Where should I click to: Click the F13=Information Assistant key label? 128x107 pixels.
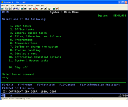pyautogui.click(x=100, y=85)
